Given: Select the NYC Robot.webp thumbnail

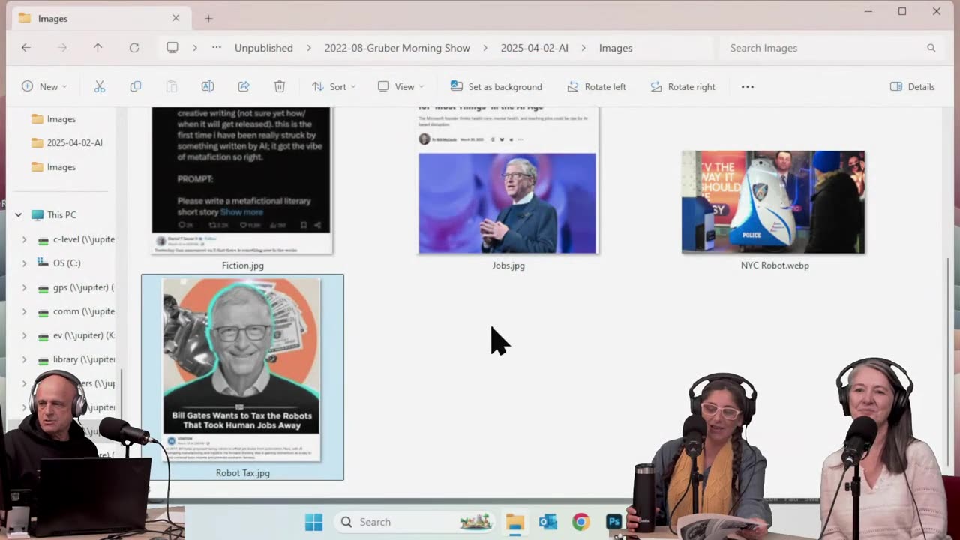Looking at the screenshot, I should coord(773,202).
